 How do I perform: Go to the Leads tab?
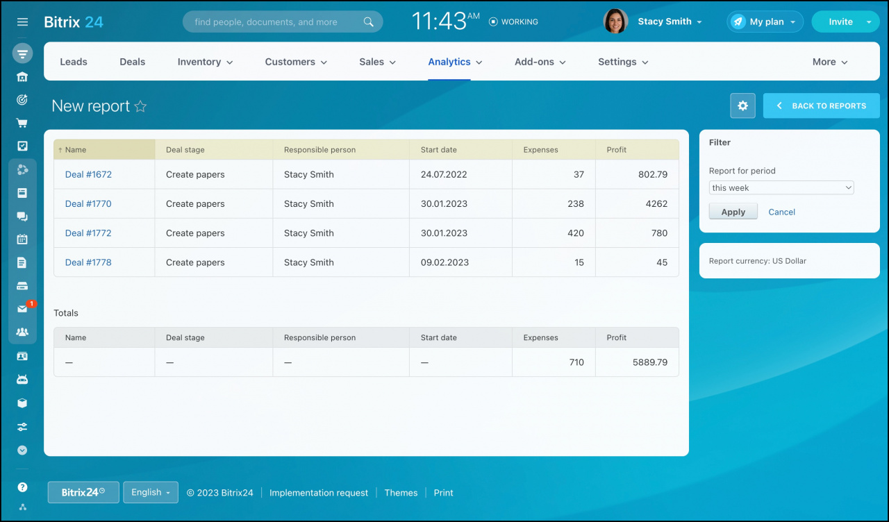pos(74,62)
